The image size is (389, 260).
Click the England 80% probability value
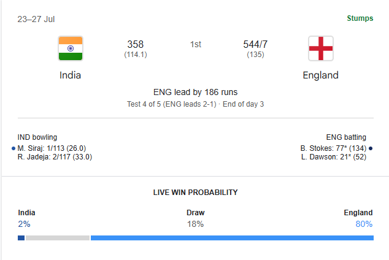(364, 224)
